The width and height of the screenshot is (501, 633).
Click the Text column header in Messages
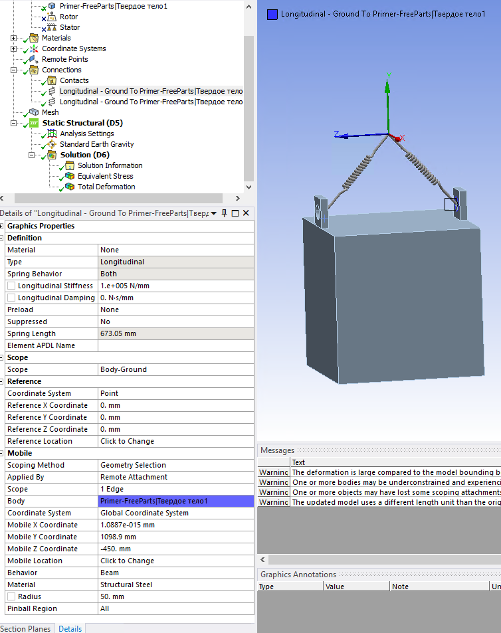point(395,462)
